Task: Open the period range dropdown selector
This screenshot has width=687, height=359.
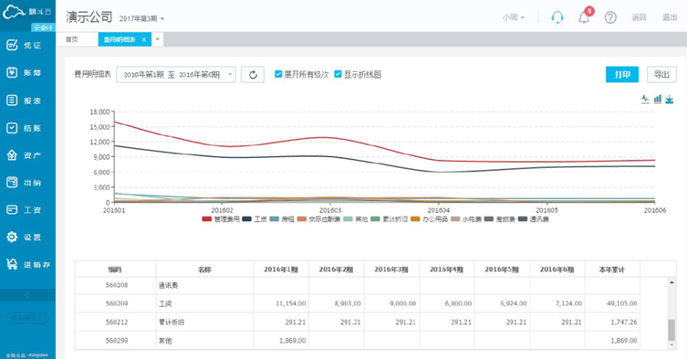Action: pyautogui.click(x=176, y=75)
